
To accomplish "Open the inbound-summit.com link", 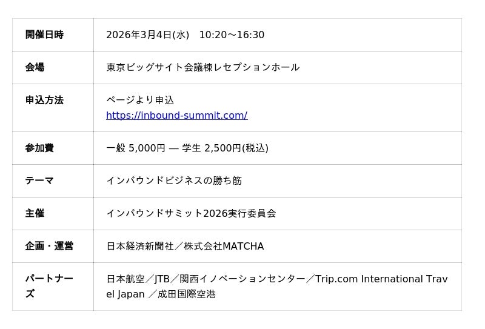I will [176, 115].
